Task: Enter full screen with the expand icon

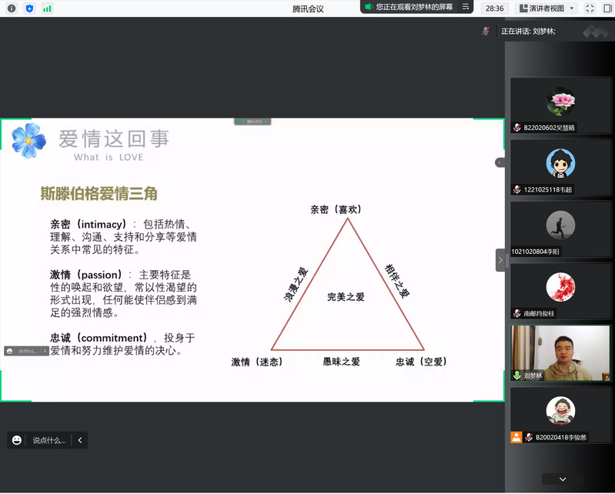Action: coord(590,8)
